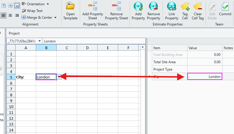
Task: Click the Remove Property icon
Action: 153,6
